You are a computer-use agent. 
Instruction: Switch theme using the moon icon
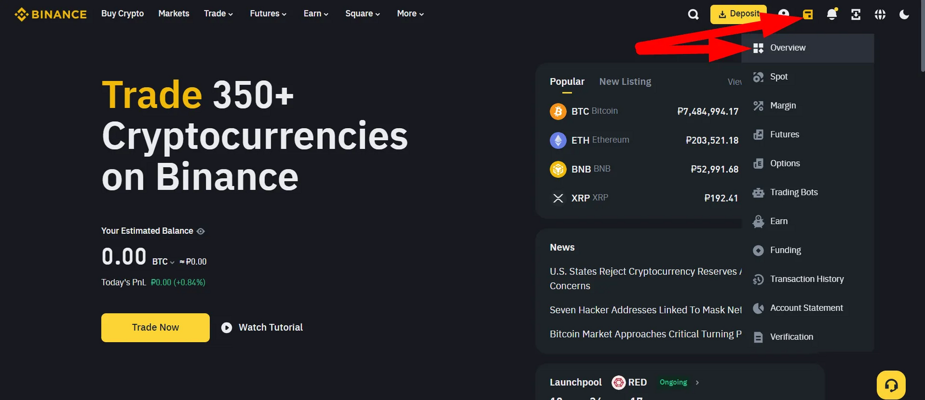click(x=904, y=14)
